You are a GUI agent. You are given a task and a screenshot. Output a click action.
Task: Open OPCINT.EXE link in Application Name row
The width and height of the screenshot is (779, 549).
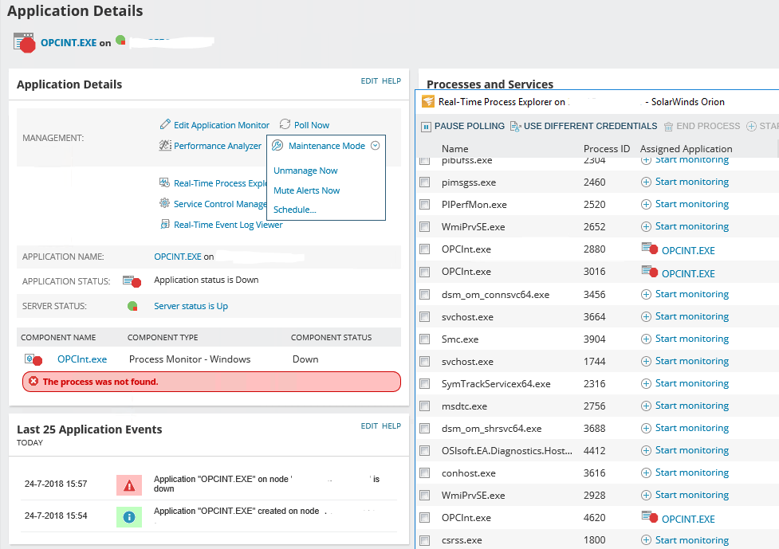[x=177, y=257]
